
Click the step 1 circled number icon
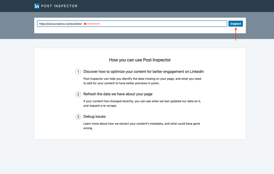pos(78,72)
